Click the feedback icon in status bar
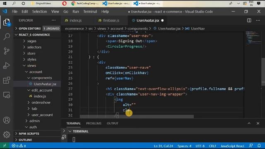 (x=251, y=146)
